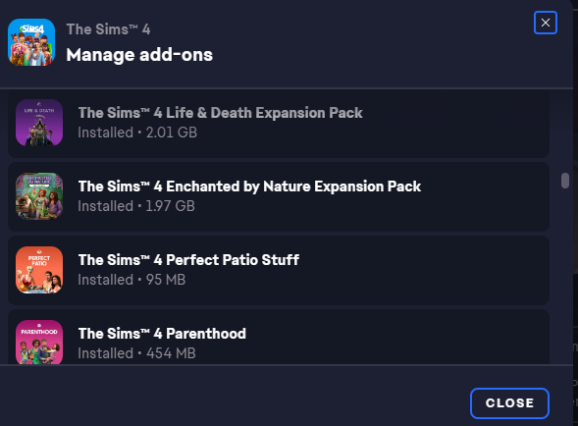The image size is (578, 426).
Task: Click the CLOSE button at bottom
Action: click(509, 403)
